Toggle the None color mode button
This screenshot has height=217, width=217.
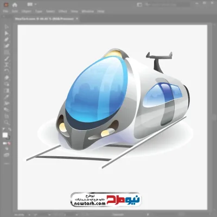9,143
